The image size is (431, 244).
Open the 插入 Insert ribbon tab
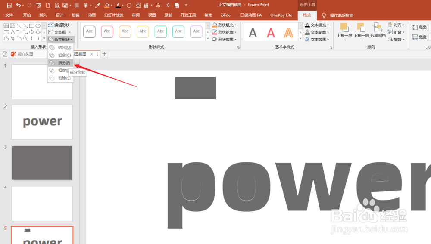pos(43,15)
